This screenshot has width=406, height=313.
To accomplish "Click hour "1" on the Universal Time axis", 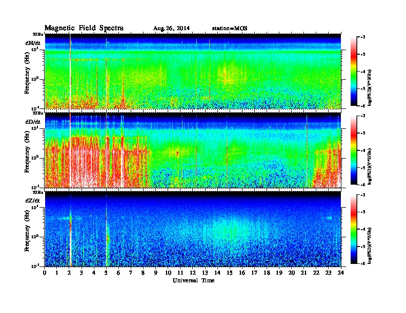I will 57,273.
